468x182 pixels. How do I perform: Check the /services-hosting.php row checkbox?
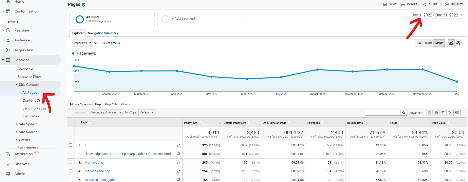tap(71, 179)
